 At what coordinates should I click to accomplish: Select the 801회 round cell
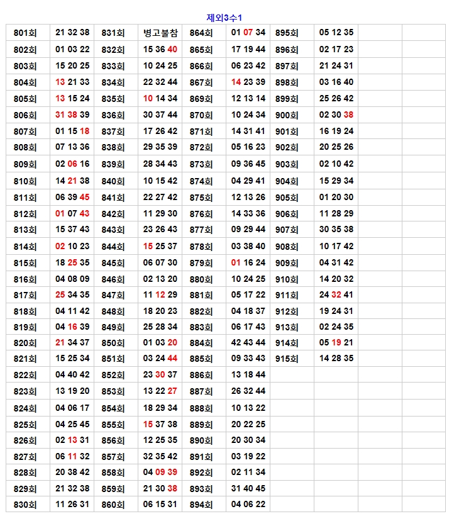tap(25, 33)
